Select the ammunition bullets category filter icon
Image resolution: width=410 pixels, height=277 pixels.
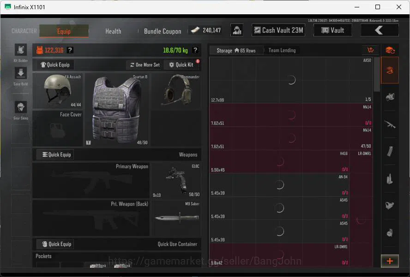(x=390, y=179)
